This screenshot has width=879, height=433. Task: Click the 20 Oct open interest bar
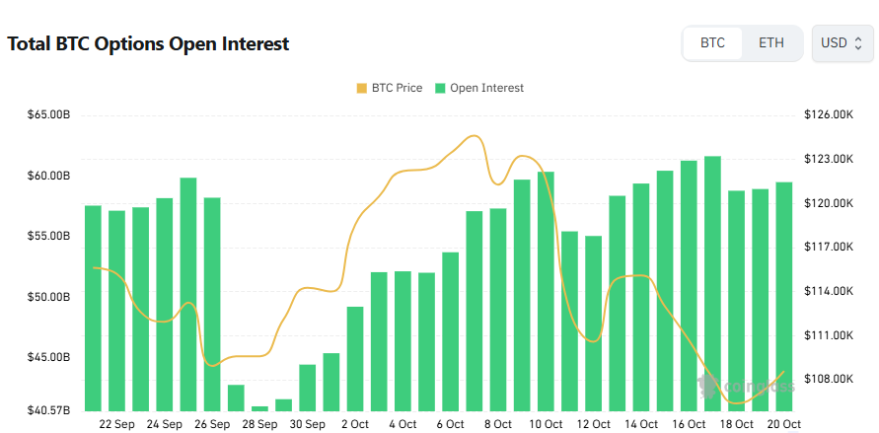point(784,296)
